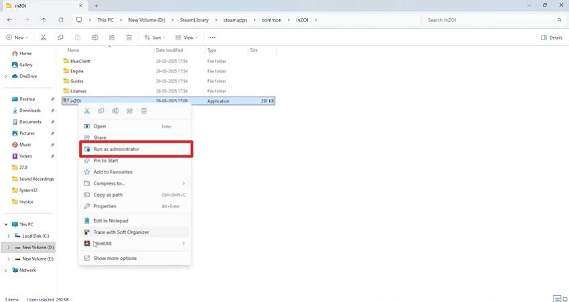569x302 pixels.
Task: Select Trace with Soft Organizer
Action: coord(135,232)
